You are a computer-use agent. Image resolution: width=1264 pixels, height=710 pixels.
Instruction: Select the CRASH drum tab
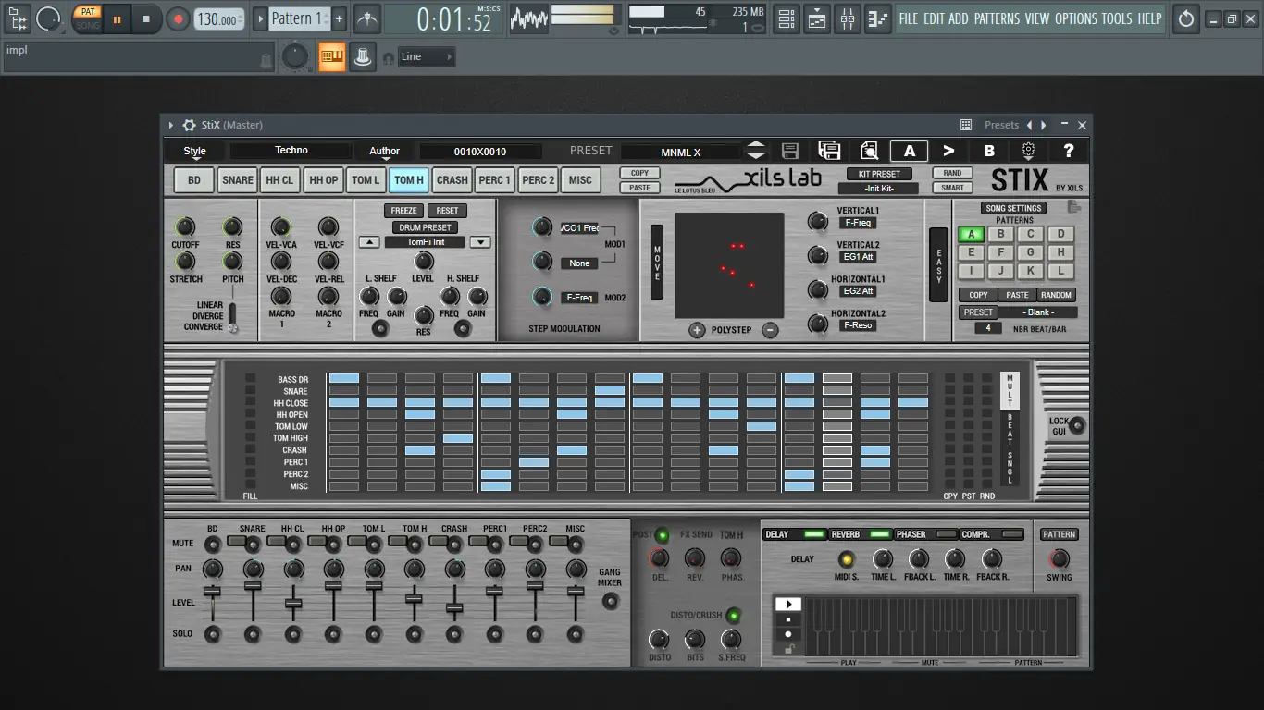pyautogui.click(x=452, y=180)
